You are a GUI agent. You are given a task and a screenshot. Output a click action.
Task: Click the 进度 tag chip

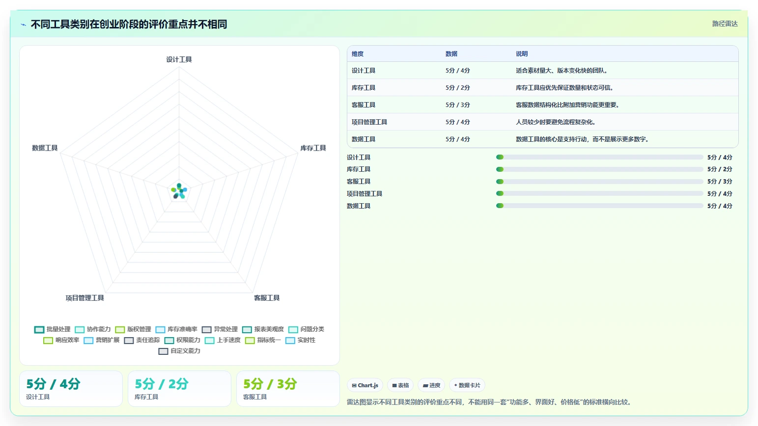[x=431, y=385]
